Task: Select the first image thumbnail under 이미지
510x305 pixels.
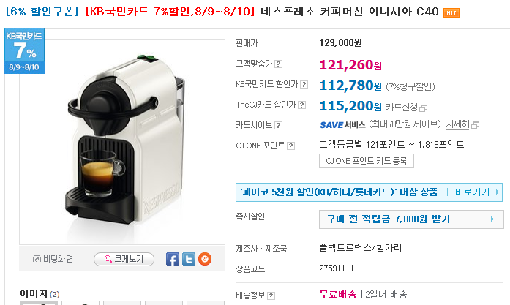Action: tap(39, 303)
